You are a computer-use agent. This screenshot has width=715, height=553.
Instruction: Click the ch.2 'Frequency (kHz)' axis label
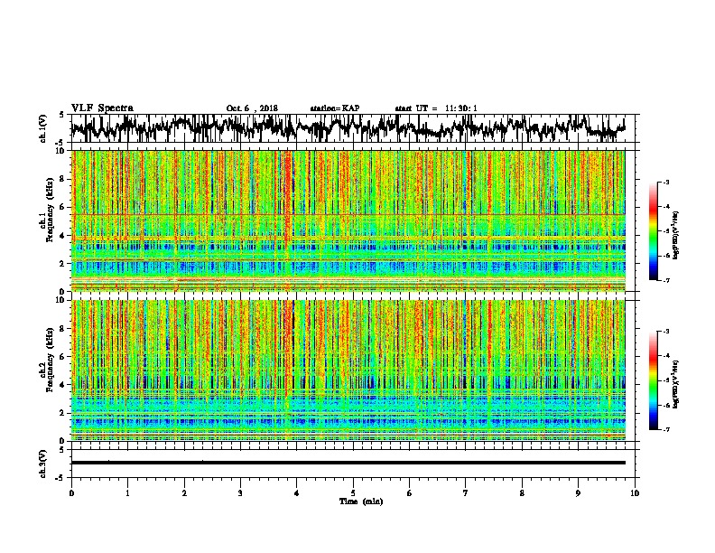tap(50, 360)
